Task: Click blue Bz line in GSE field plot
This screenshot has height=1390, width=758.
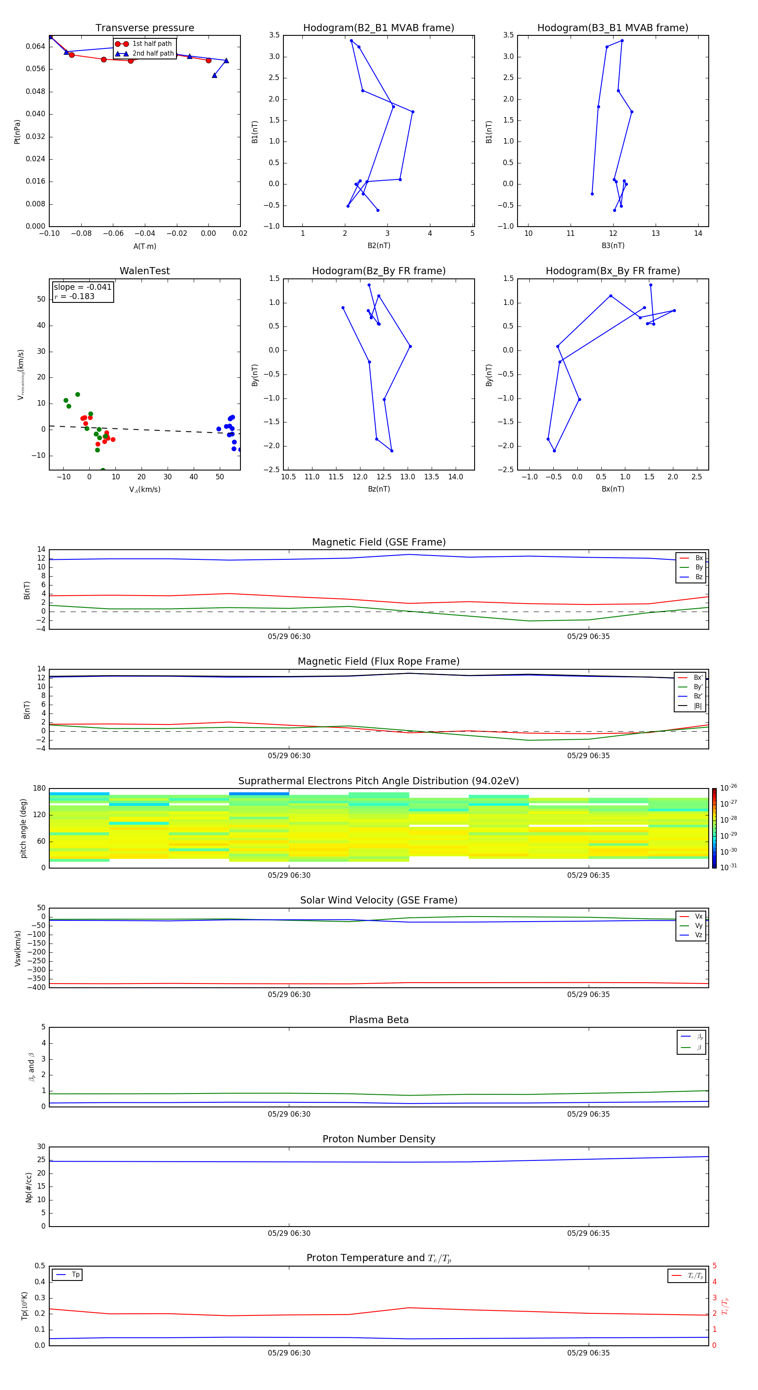Action: [x=379, y=557]
